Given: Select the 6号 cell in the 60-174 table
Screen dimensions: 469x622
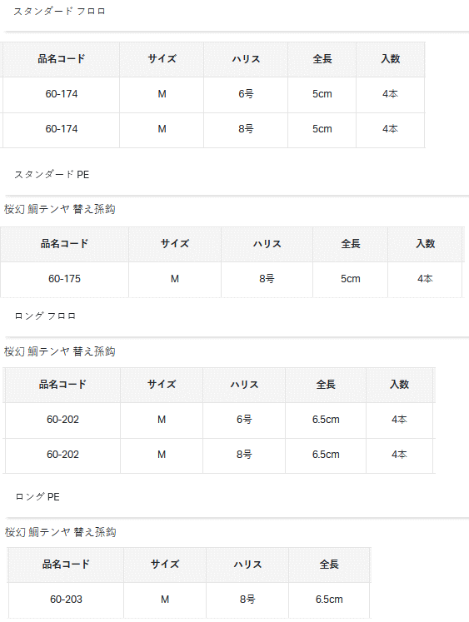Looking at the screenshot, I should point(246,94).
